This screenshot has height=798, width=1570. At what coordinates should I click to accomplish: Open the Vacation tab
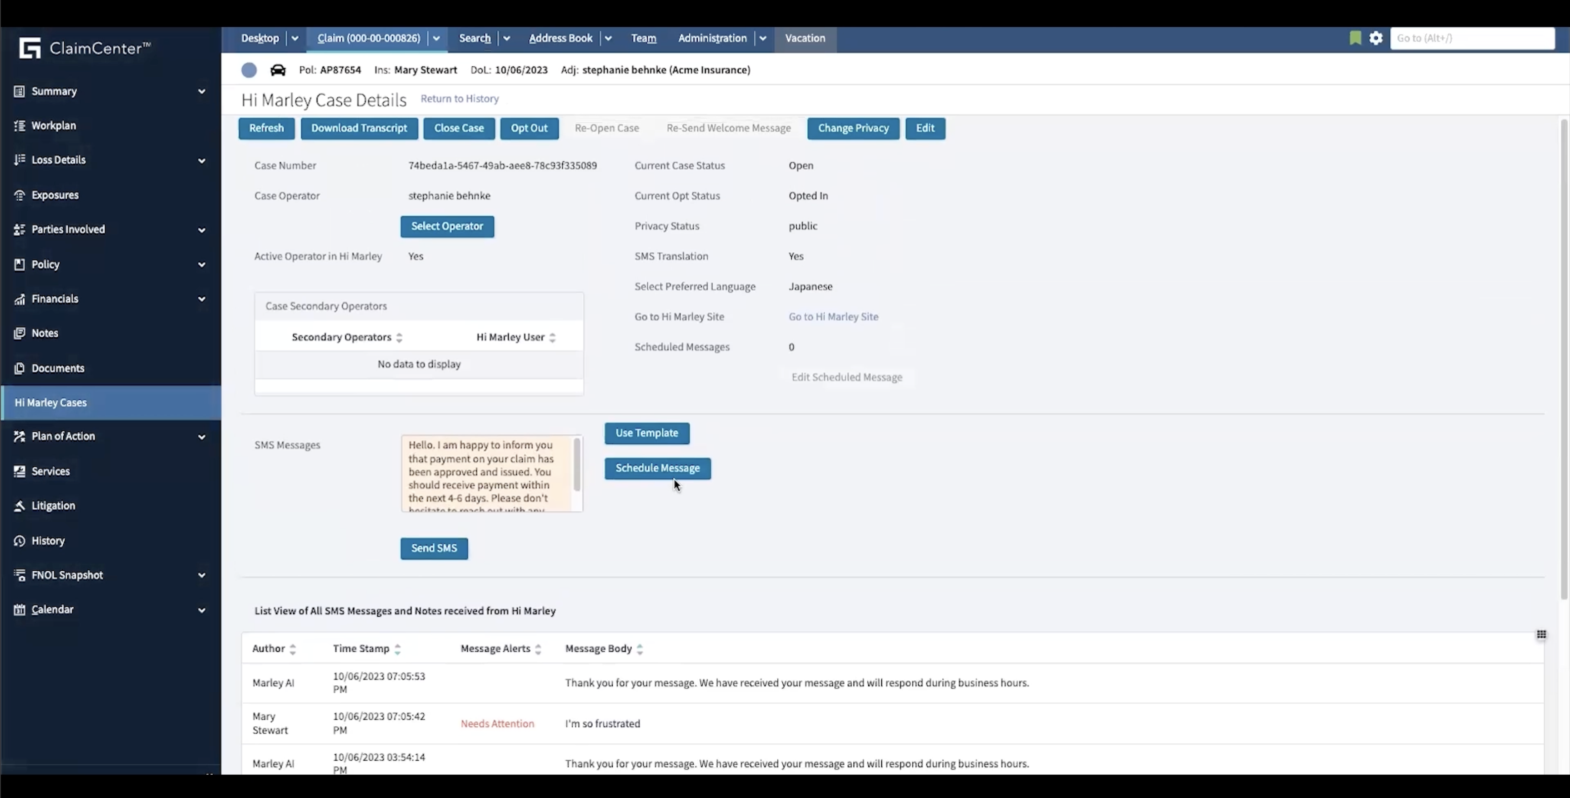coord(805,38)
